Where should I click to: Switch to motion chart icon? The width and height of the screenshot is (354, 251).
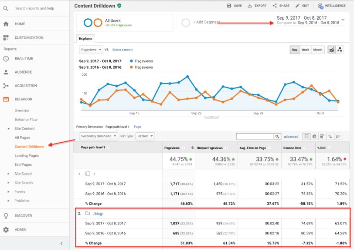[340, 50]
